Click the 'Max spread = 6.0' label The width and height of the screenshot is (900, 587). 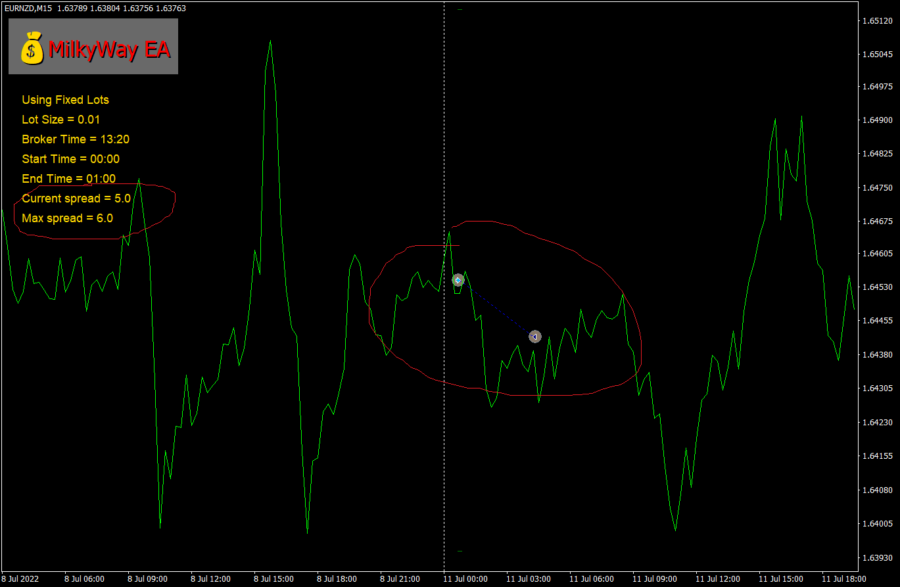68,218
